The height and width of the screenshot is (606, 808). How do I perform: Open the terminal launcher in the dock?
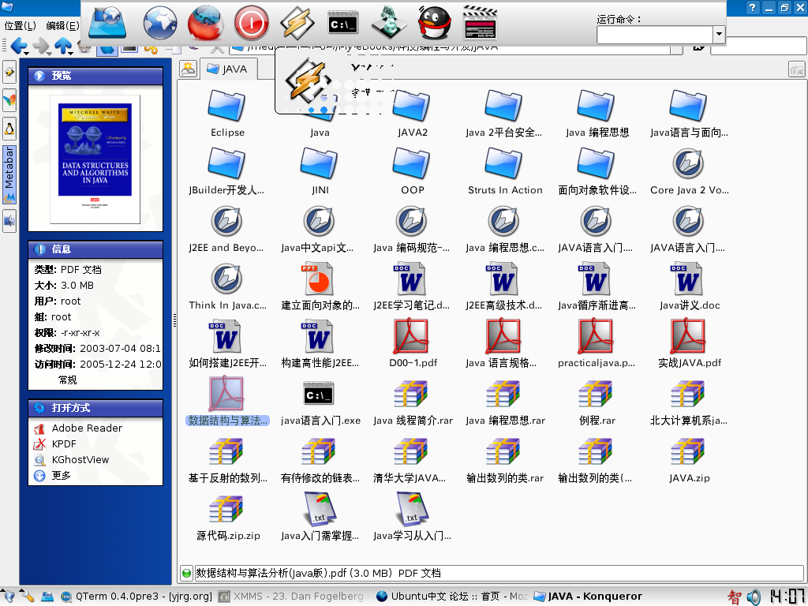343,24
